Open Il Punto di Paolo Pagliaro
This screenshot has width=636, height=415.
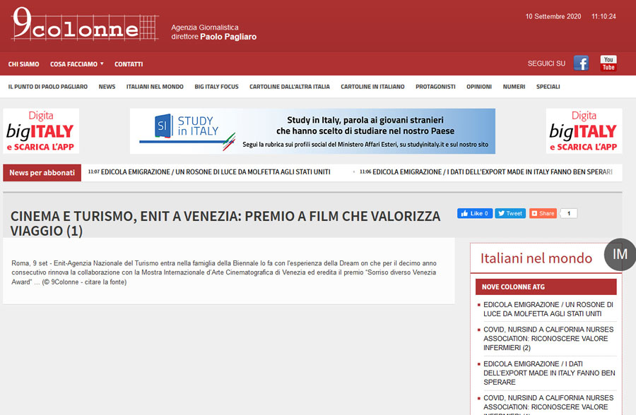(48, 87)
